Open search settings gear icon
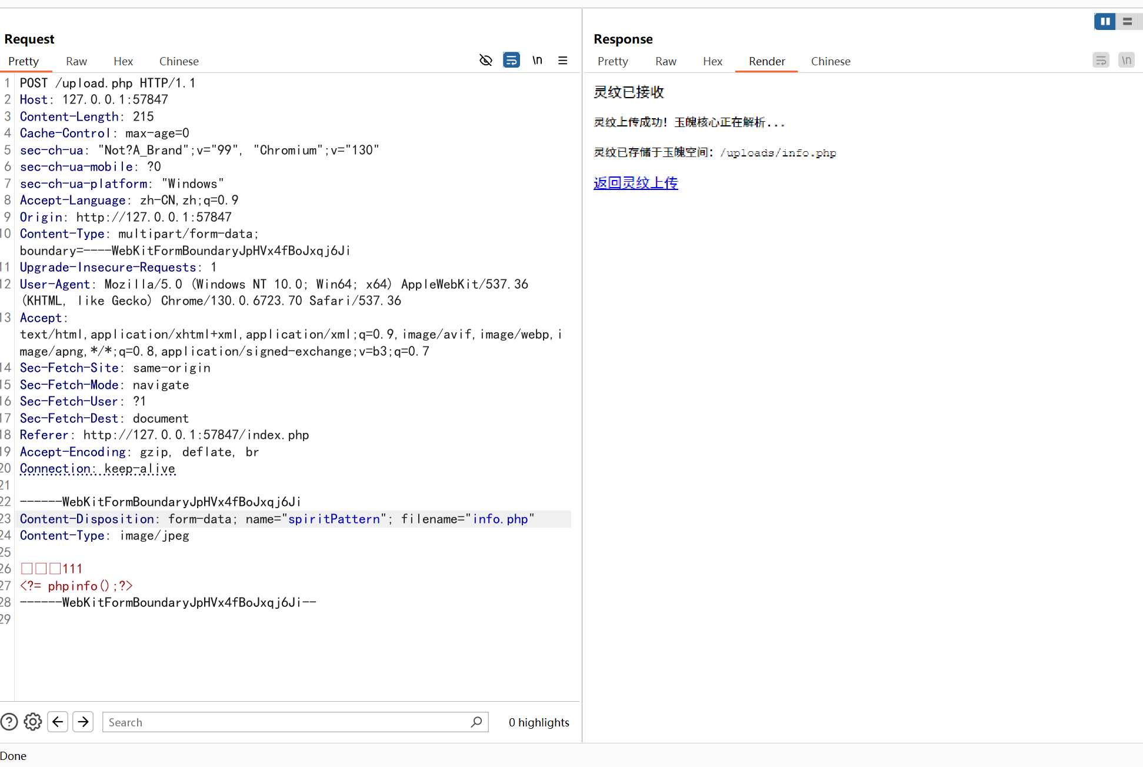This screenshot has height=767, width=1143. point(33,722)
